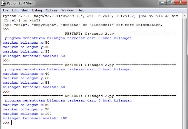Close the Python Shell window
This screenshot has height=129, width=188.
pyautogui.click(x=181, y=2)
